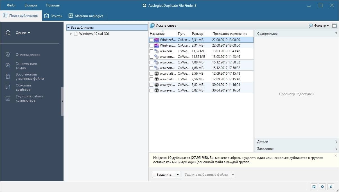Open Оптимизация дисков link

26,65
